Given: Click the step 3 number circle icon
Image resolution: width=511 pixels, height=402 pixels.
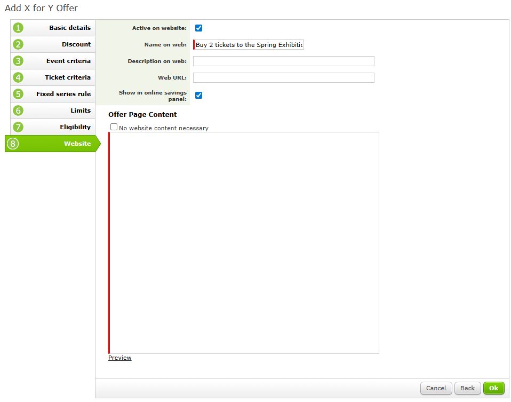Looking at the screenshot, I should tap(18, 61).
